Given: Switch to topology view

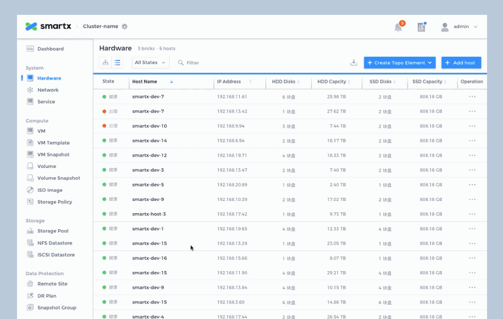Looking at the screenshot, I should pyautogui.click(x=105, y=63).
